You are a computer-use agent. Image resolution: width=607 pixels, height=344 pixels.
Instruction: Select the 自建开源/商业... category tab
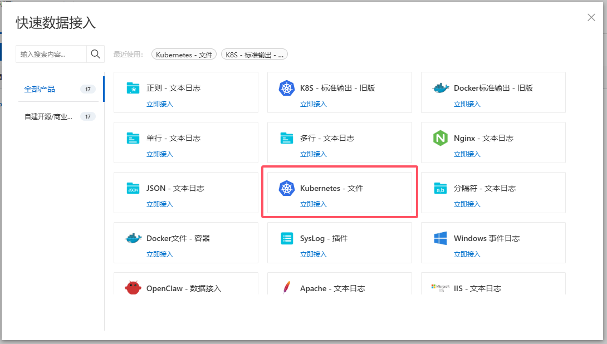click(x=60, y=116)
